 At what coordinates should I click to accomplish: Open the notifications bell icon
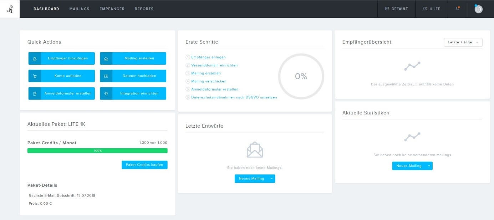(458, 9)
